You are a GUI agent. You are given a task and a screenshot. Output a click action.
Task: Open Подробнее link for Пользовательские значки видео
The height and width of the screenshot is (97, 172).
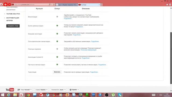95,41
